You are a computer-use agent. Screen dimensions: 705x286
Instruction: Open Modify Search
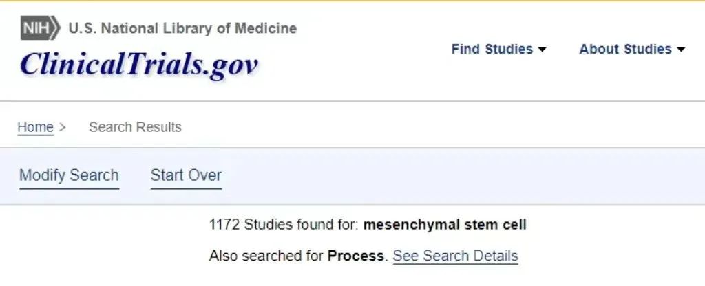tap(70, 175)
